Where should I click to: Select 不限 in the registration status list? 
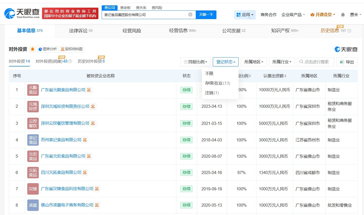click(209, 74)
